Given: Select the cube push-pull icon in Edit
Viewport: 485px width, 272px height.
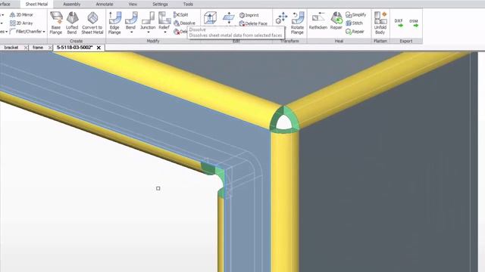Looking at the screenshot, I should [x=210, y=18].
